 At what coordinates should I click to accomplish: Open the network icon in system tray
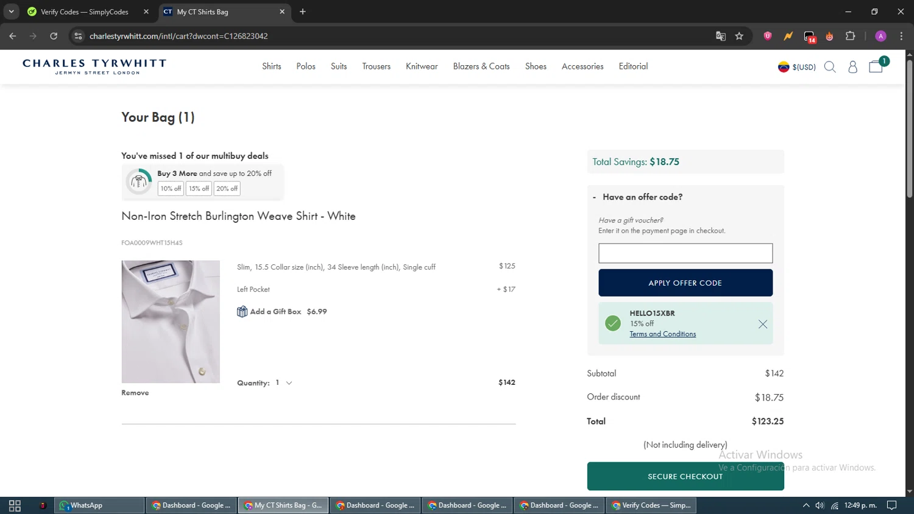coord(834,505)
